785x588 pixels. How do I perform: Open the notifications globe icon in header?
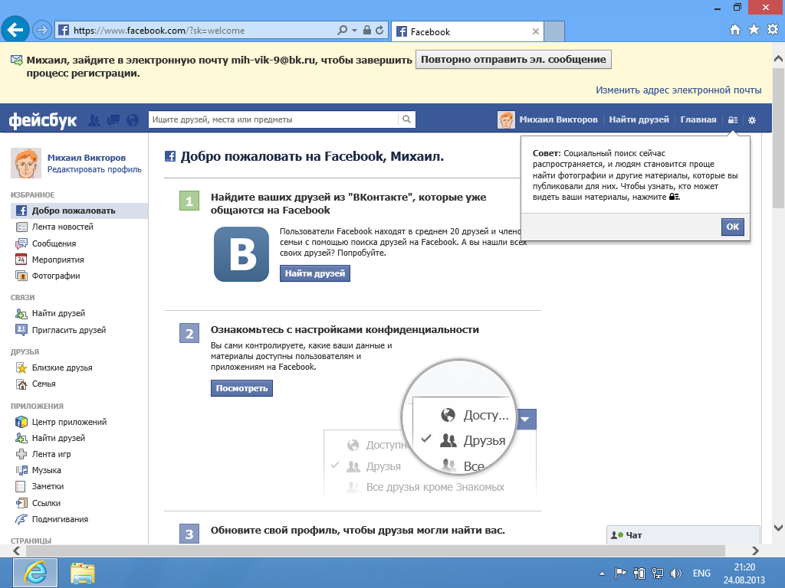(133, 120)
